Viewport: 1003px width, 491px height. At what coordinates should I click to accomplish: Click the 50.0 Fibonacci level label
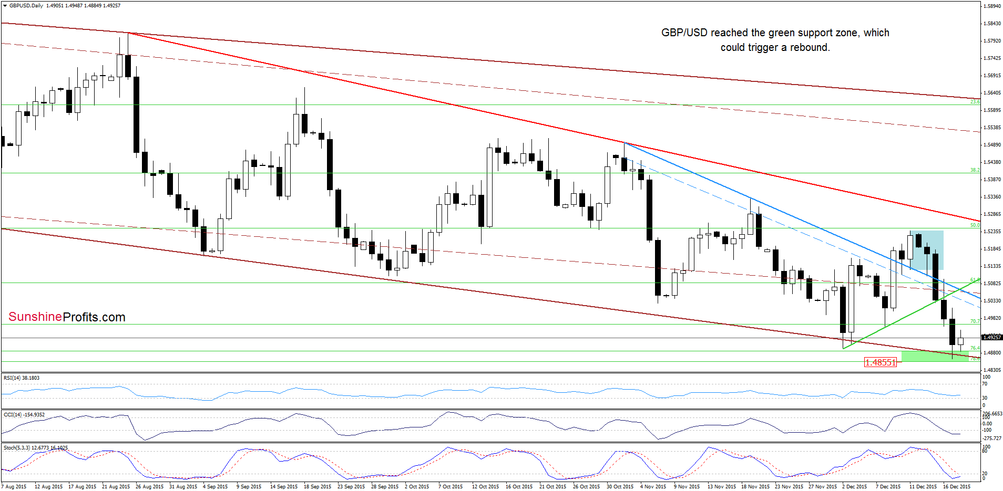pos(975,225)
